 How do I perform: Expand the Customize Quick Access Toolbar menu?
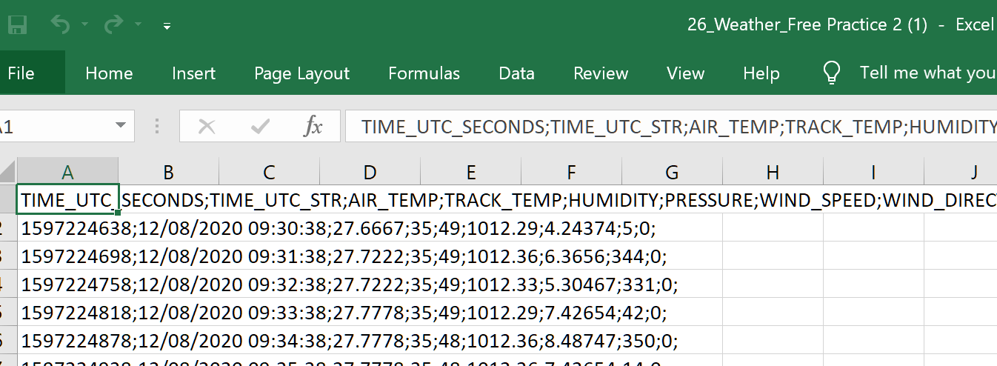pos(167,26)
